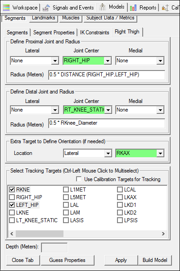Click the horizontal scrollbar thumb in targets list
180x271 pixels.
pos(40,234)
